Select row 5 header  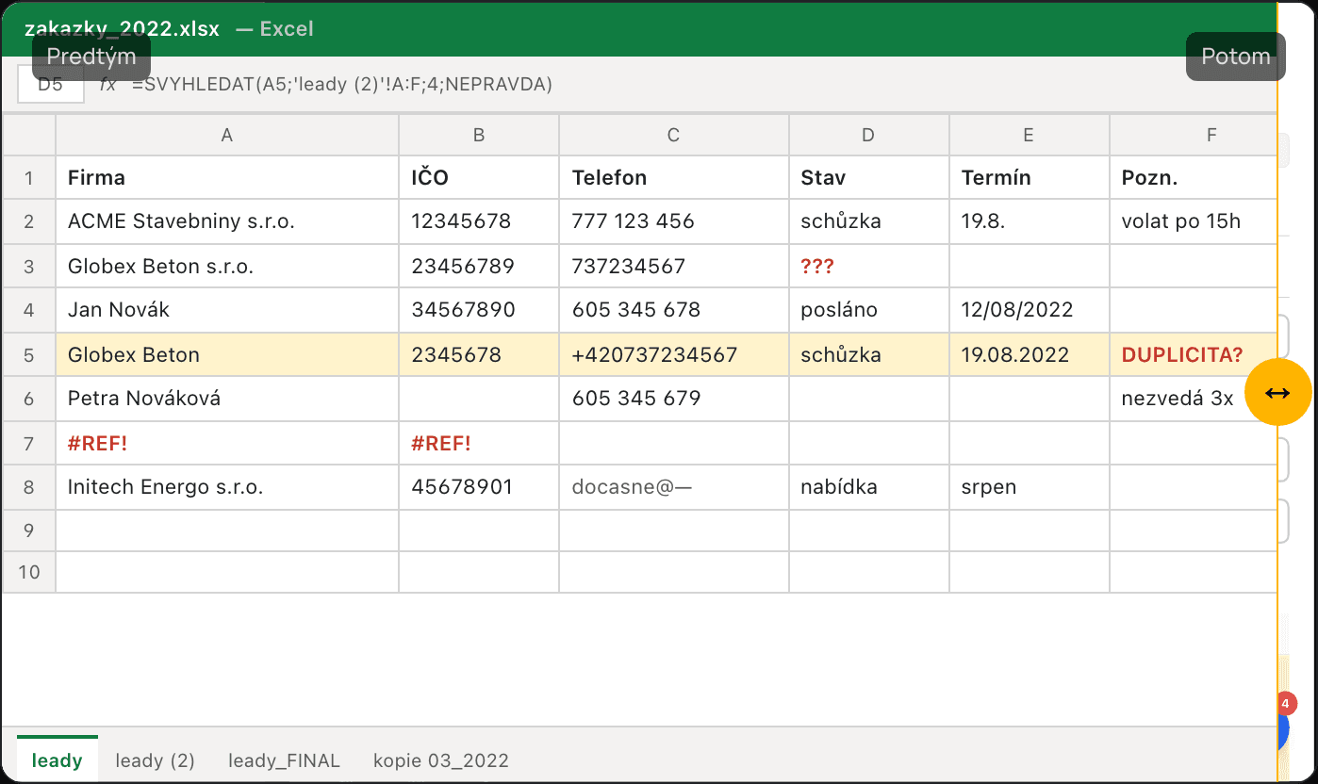29,354
